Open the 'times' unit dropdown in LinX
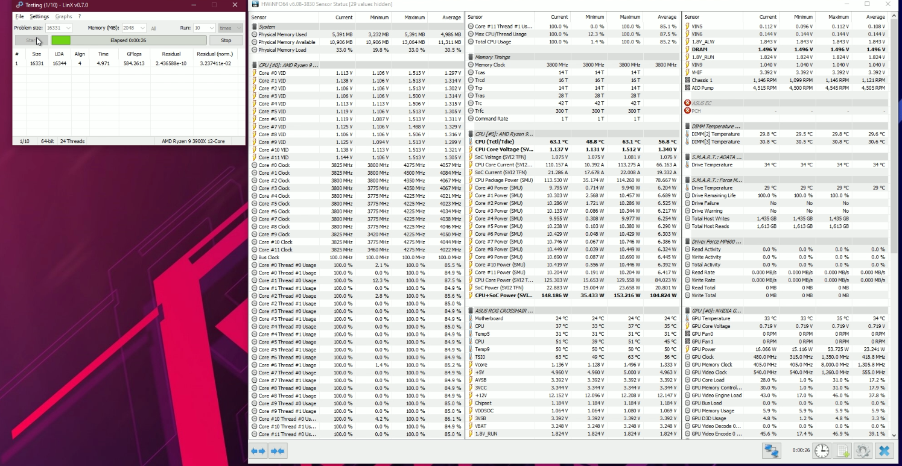The width and height of the screenshot is (902, 466). [x=230, y=28]
